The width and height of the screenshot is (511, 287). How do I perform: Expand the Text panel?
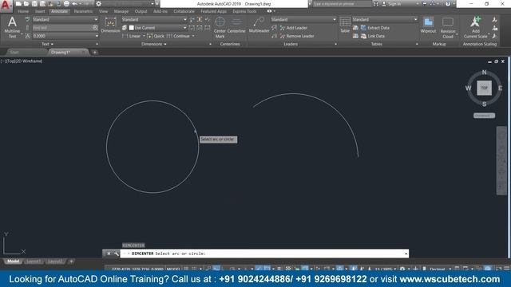pos(47,44)
